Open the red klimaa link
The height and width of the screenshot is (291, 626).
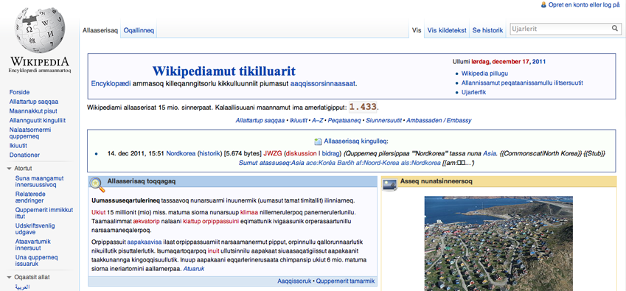point(249,212)
